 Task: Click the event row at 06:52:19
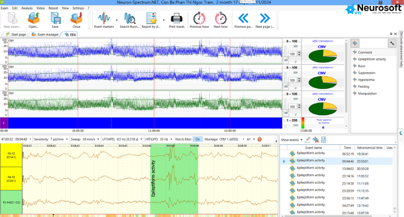click(336, 154)
